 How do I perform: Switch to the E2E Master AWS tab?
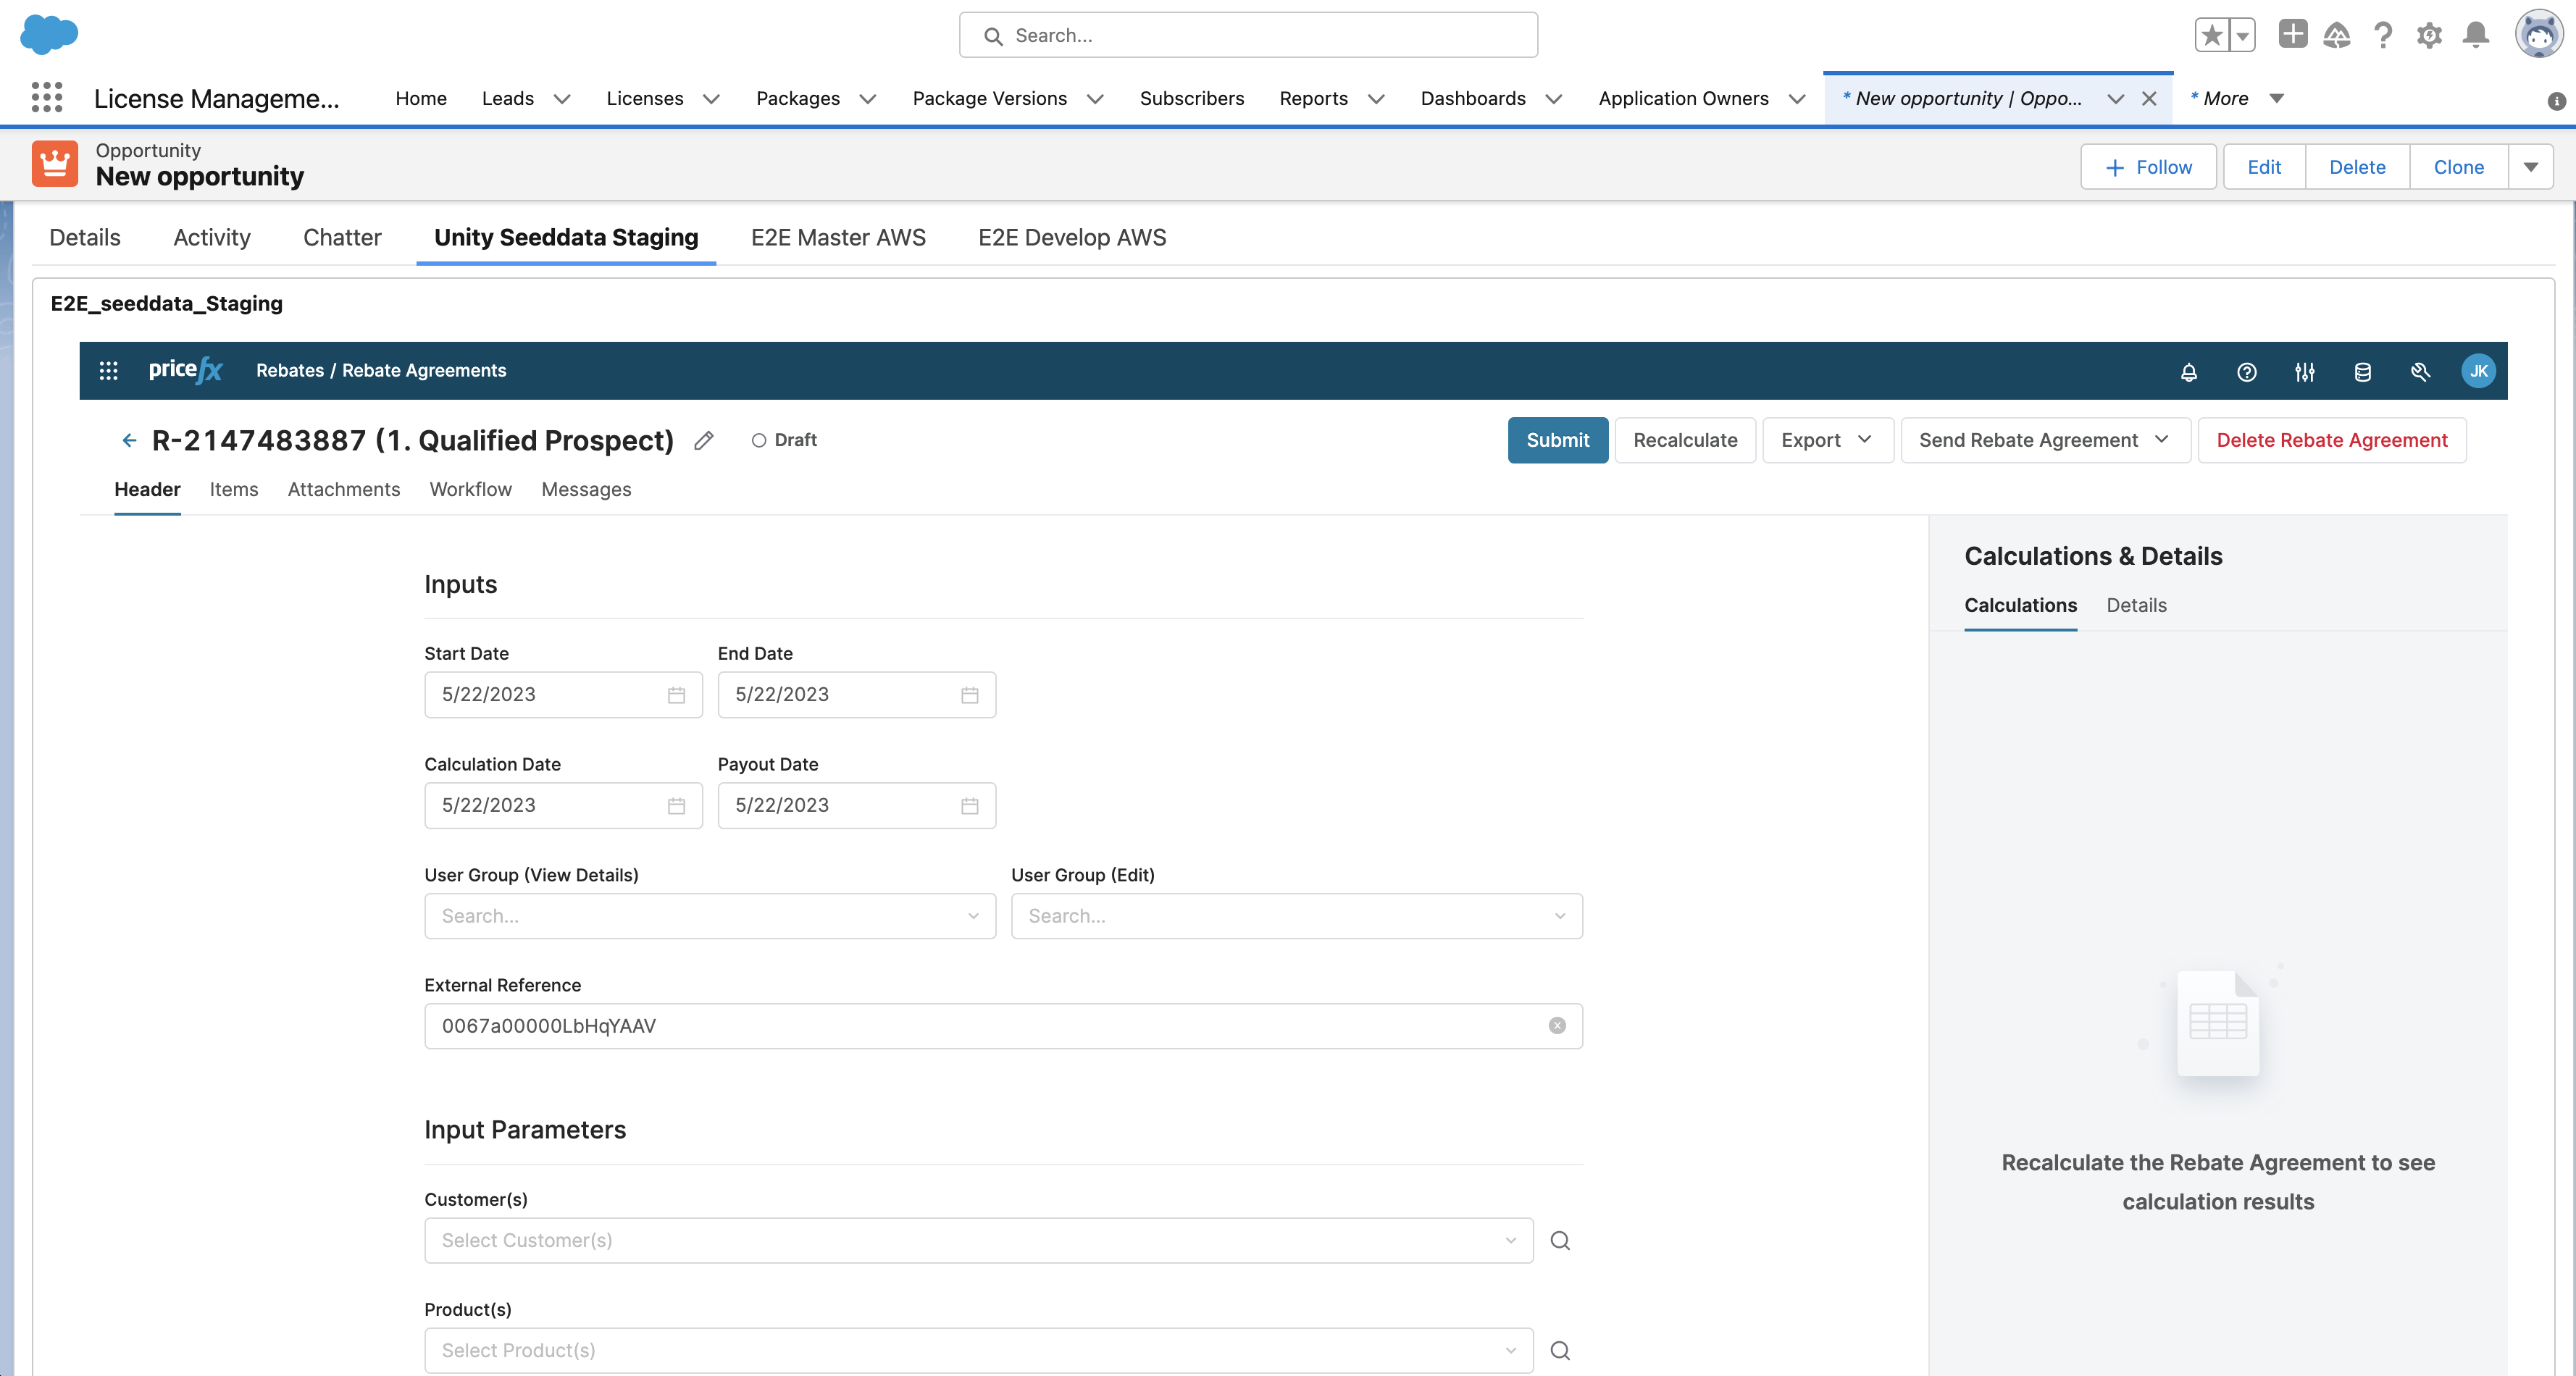pos(838,237)
